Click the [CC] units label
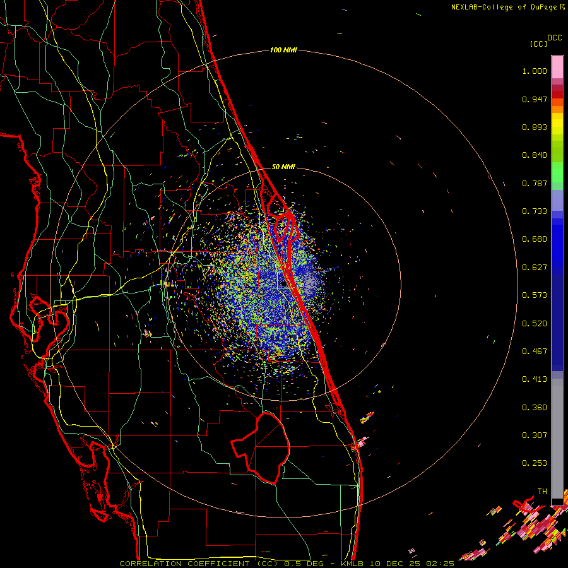This screenshot has height=568, width=568. coord(538,44)
